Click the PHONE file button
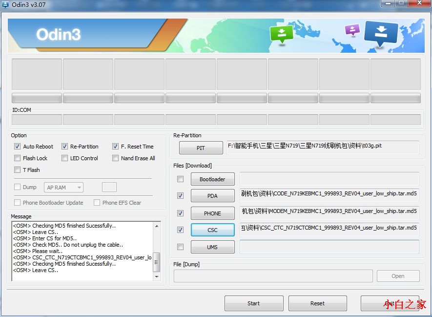Viewport: 432px width, 317px height. click(212, 213)
